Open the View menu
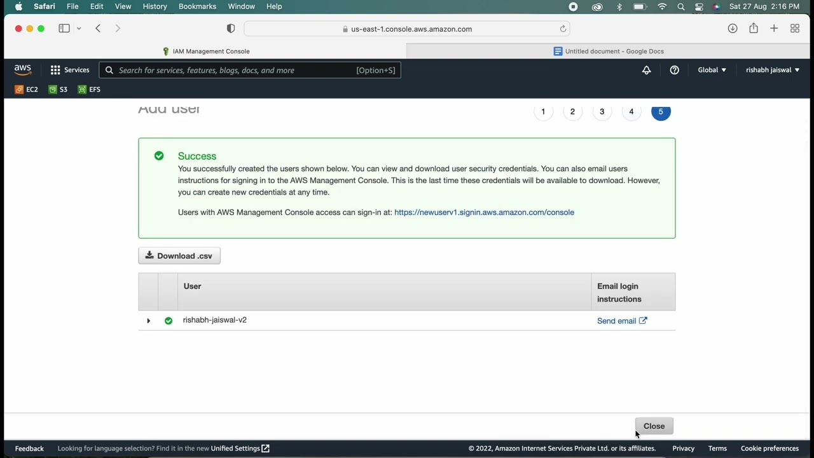This screenshot has width=814, height=458. [123, 6]
